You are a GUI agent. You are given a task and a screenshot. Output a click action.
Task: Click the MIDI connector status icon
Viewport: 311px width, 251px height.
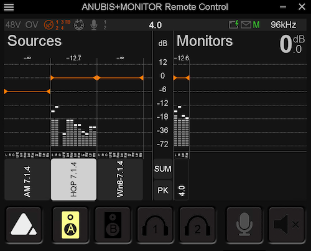point(79,25)
